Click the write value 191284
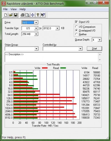Image resolution: width=111 pixels, height=141 pixels. (85, 105)
